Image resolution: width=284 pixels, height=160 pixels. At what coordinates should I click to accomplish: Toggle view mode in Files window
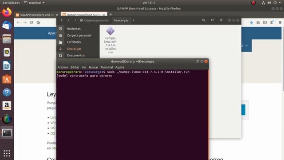[x=212, y=20]
